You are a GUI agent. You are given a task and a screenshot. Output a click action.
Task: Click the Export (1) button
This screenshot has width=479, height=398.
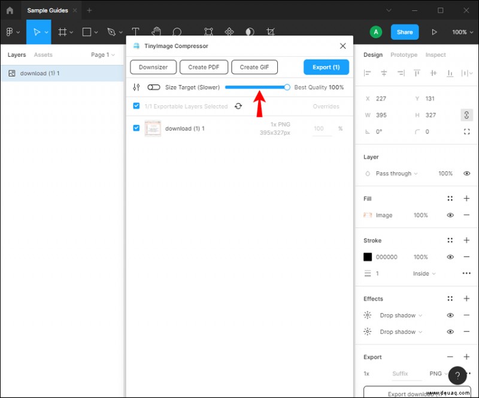(x=326, y=67)
